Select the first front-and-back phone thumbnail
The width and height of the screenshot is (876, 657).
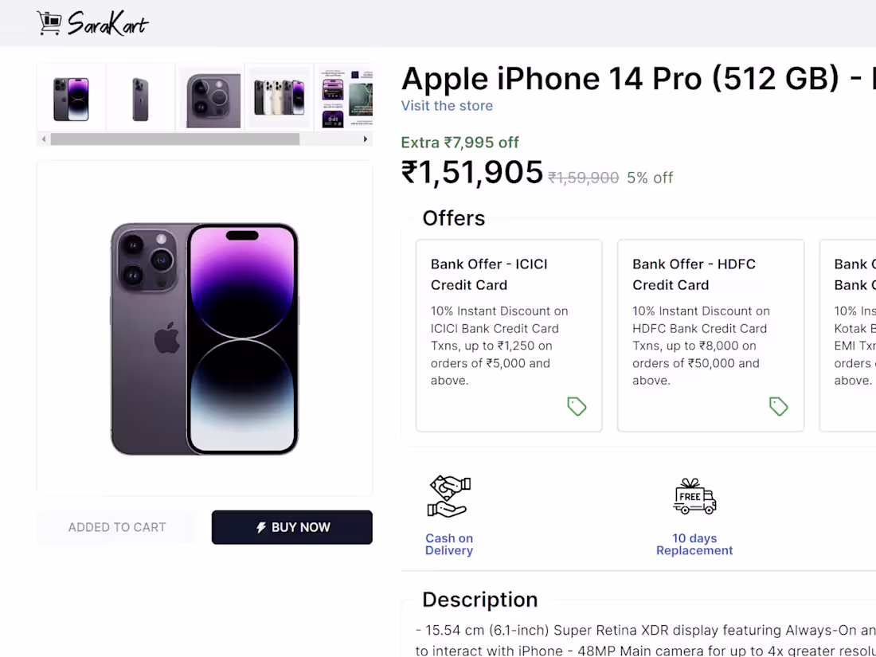[71, 99]
